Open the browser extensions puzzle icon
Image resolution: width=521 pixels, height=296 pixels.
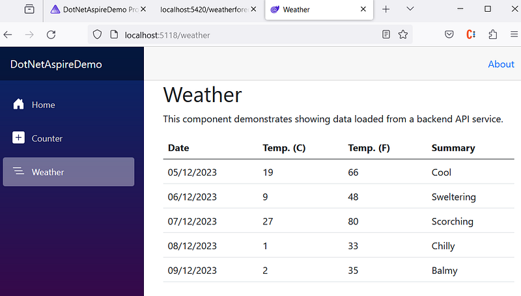coord(492,34)
